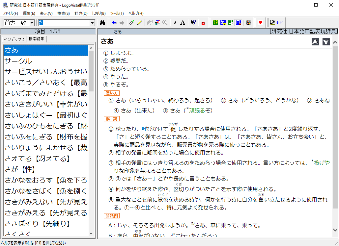Click the red circle Japanese dictionary icon

(260, 22)
